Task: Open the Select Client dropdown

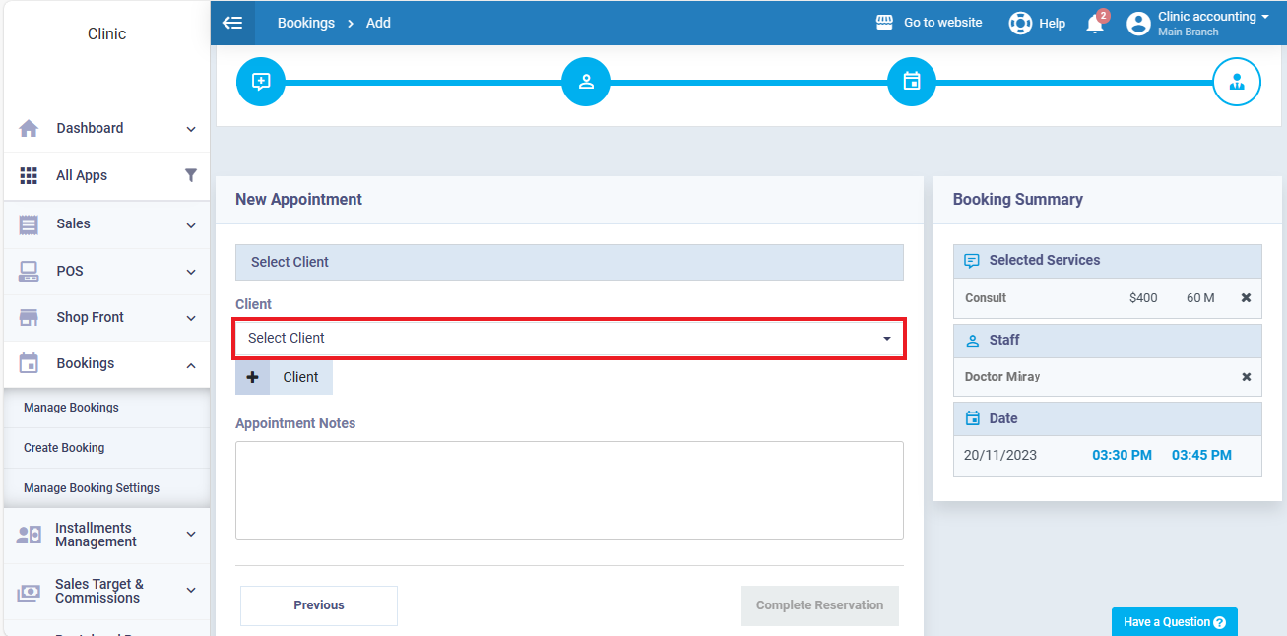Action: tap(569, 338)
